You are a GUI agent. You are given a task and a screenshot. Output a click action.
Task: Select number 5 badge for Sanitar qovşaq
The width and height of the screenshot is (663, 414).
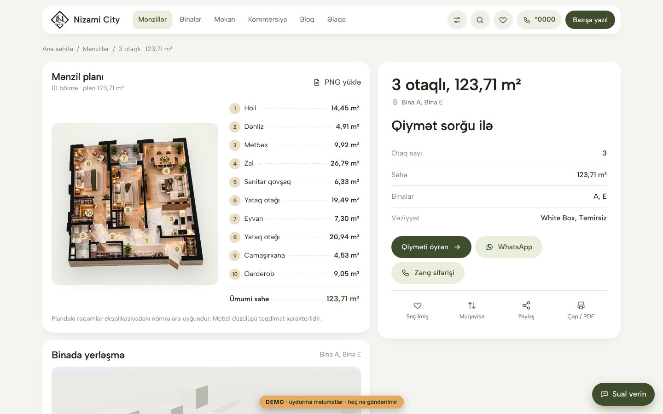[235, 182]
